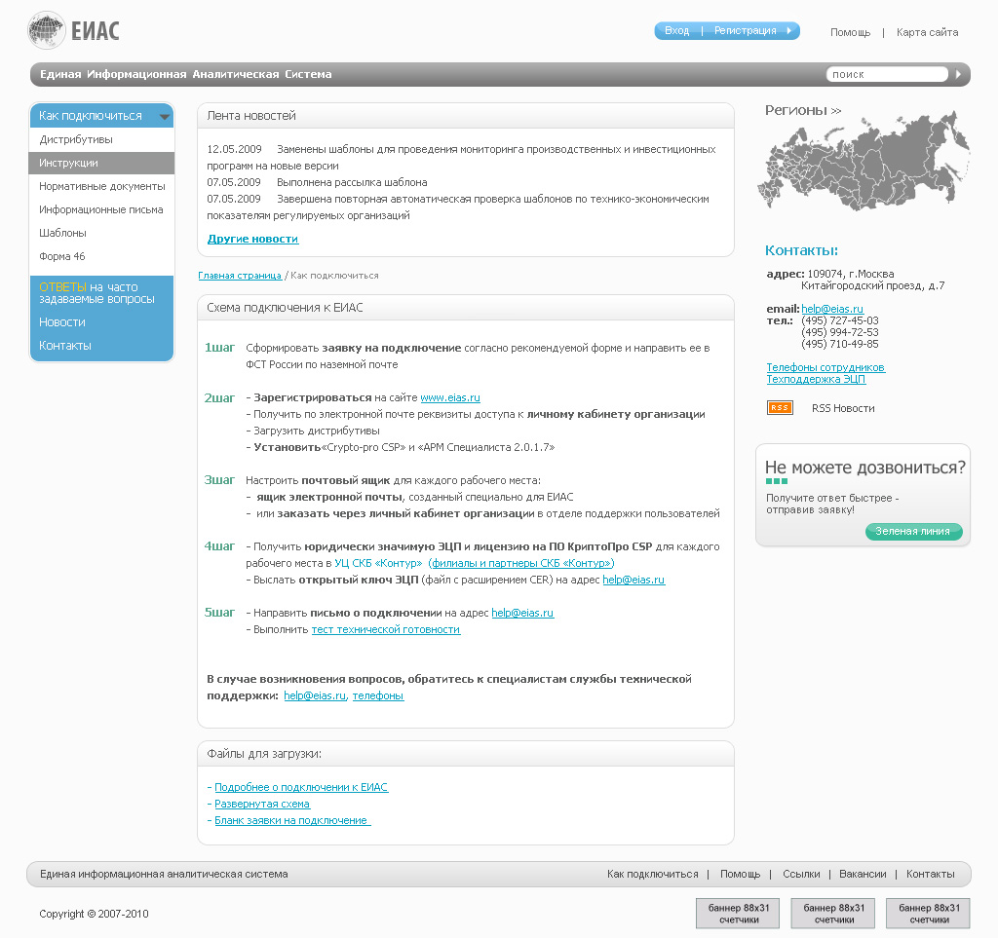This screenshot has width=998, height=938.
Task: Open филиалы и партнеры СКБ «Контур» link
Action: click(521, 563)
